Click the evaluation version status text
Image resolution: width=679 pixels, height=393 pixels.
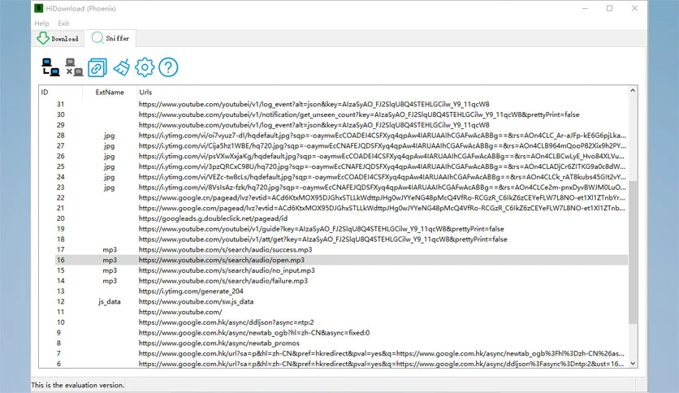[77, 385]
